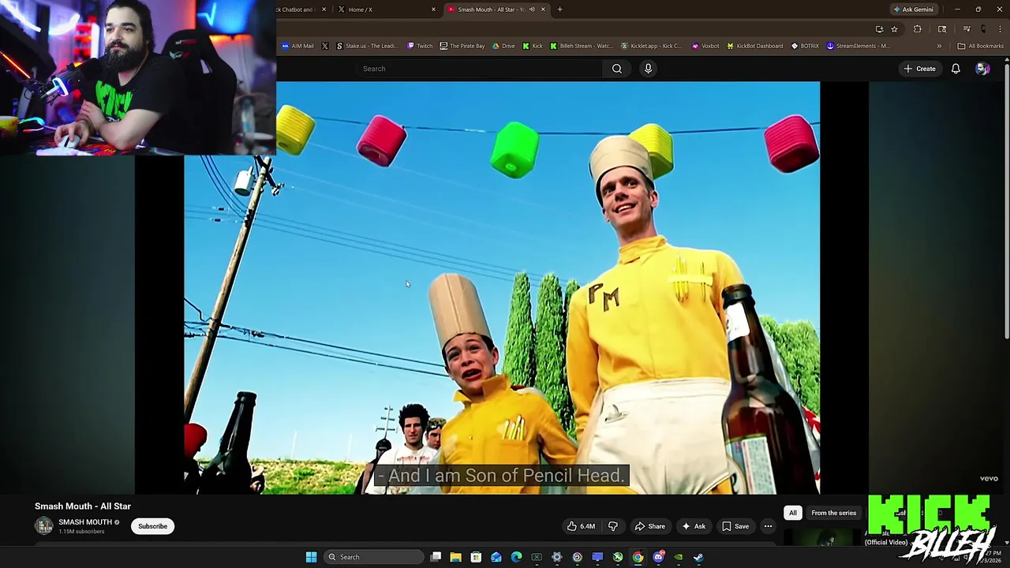Like the video with 6.4M likes
The width and height of the screenshot is (1010, 568).
[581, 526]
